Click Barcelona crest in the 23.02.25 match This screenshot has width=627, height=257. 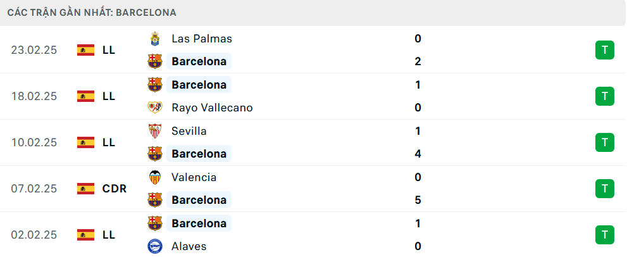[x=154, y=61]
